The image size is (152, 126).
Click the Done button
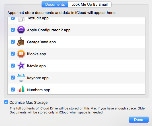tap(139, 120)
